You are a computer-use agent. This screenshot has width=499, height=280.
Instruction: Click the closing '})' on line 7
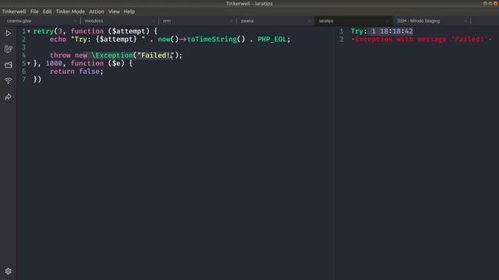pyautogui.click(x=37, y=79)
